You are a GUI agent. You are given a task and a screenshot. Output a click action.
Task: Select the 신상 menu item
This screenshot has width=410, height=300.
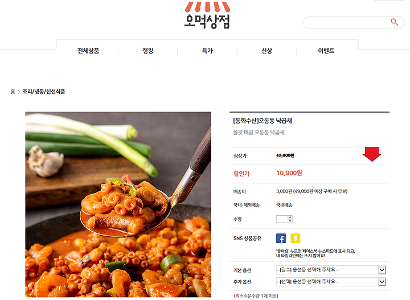click(x=266, y=51)
